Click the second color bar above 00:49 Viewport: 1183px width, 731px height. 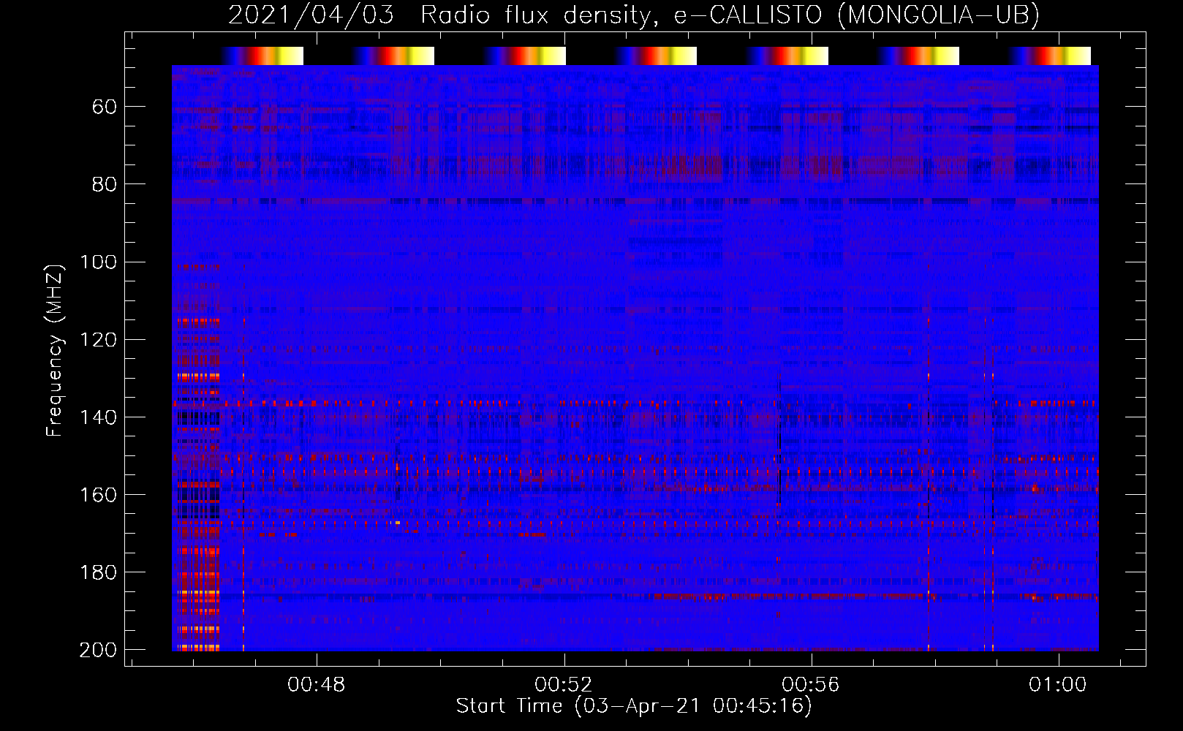[x=393, y=56]
